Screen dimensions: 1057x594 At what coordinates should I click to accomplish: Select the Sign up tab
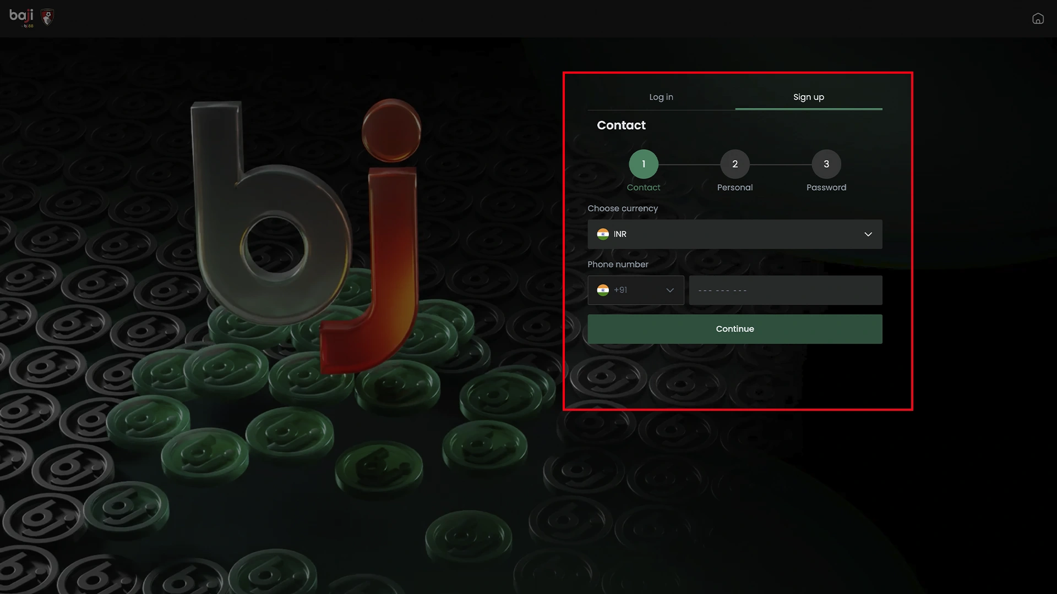[809, 97]
